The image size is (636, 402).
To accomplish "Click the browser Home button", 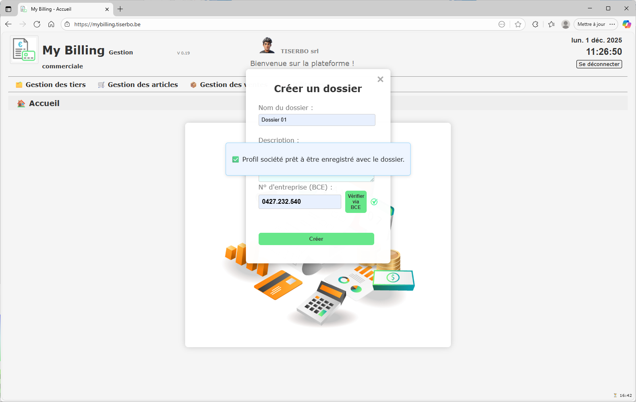I will coord(51,24).
